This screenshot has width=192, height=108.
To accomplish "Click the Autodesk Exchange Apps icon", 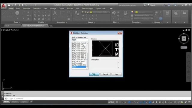I will pos(166,5).
